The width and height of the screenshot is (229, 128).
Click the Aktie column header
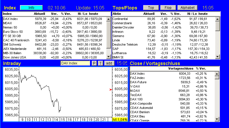tap(117, 14)
